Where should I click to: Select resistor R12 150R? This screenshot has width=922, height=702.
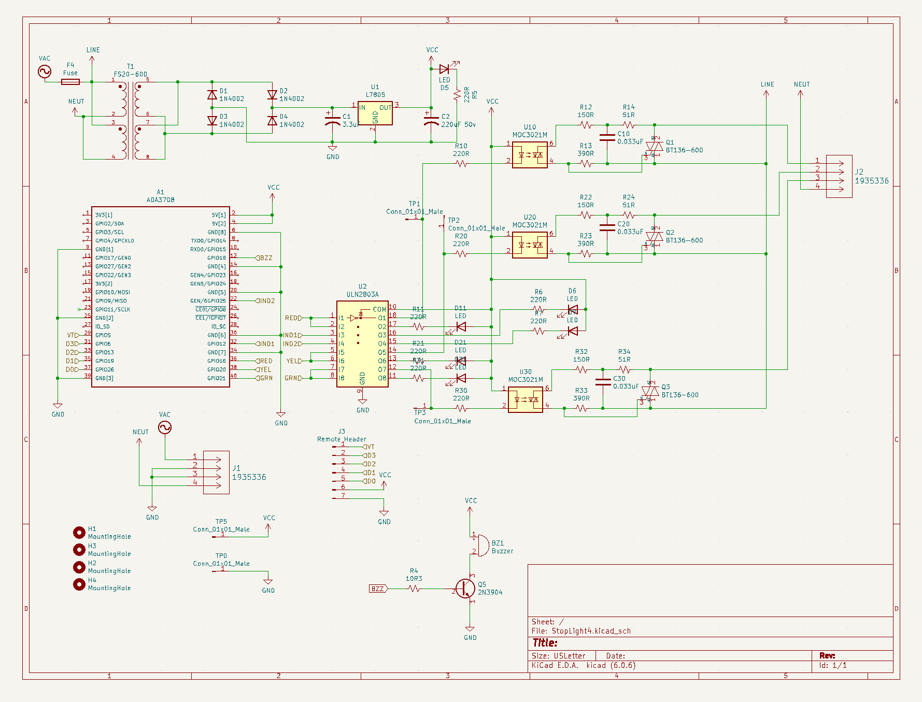point(586,125)
